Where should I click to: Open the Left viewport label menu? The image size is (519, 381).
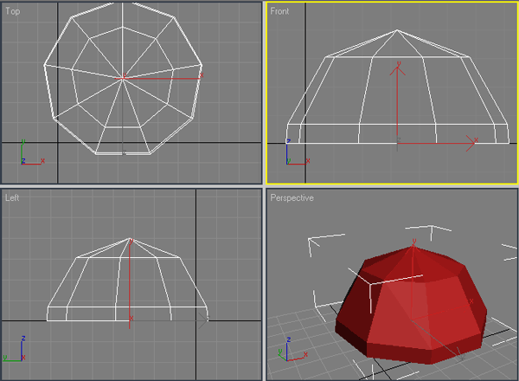[12, 197]
